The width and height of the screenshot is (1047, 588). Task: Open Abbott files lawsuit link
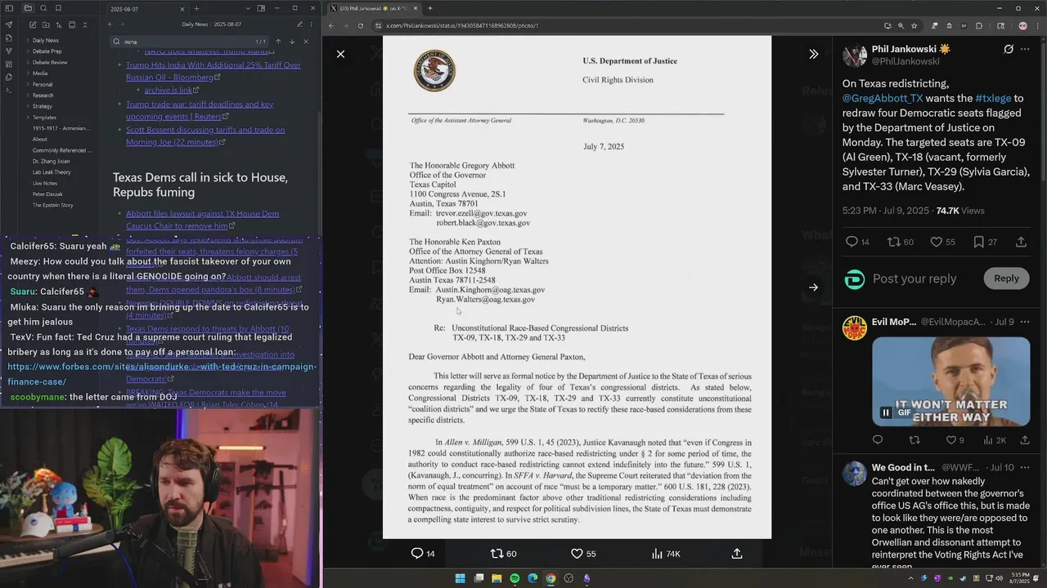tap(202, 220)
